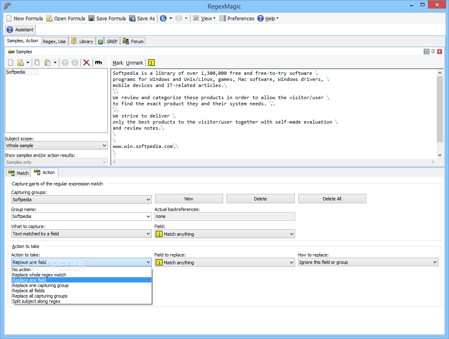This screenshot has height=339, width=449.
Task: Open Capturing groups dropdown
Action: pyautogui.click(x=81, y=200)
